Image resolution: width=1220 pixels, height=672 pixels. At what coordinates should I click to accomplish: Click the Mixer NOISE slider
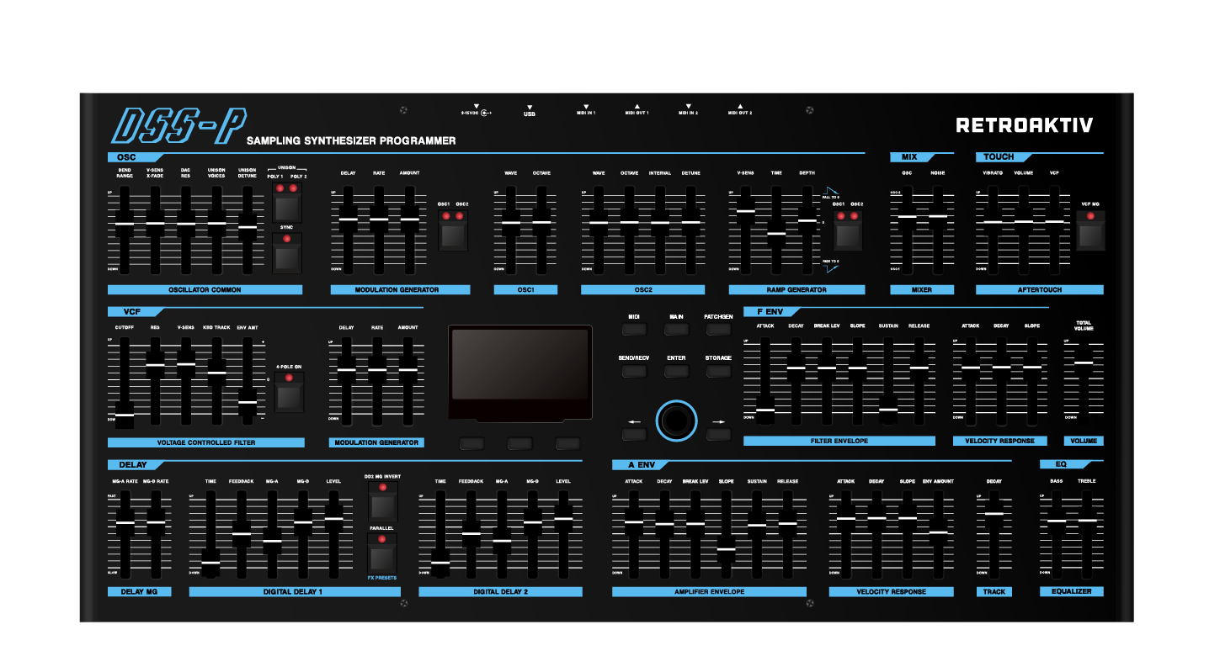[938, 230]
